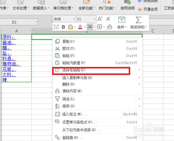The height and width of the screenshot is (141, 174).
Task: Open borders dropdown arrow
Action: tap(104, 27)
